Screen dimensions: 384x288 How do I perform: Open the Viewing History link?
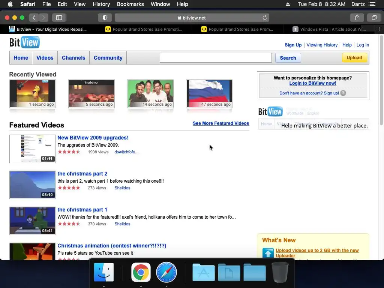[x=322, y=45]
